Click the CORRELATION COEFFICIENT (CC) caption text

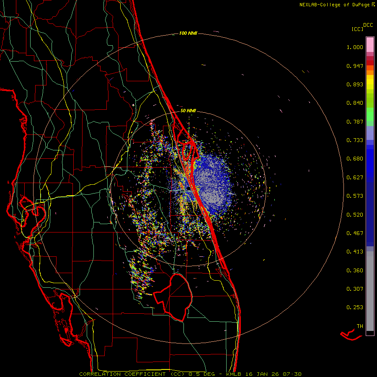(132, 374)
